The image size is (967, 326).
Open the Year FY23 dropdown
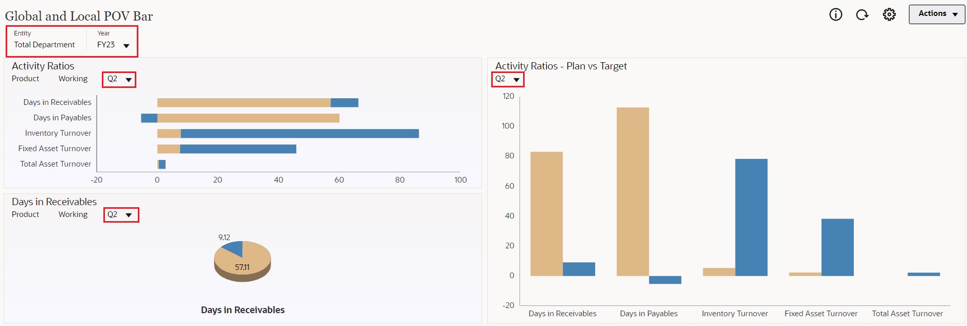pos(126,45)
